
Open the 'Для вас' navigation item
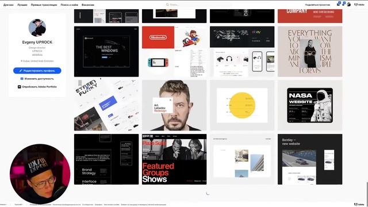pyautogui.click(x=9, y=5)
